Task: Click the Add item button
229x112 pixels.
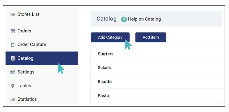Action: (151, 37)
